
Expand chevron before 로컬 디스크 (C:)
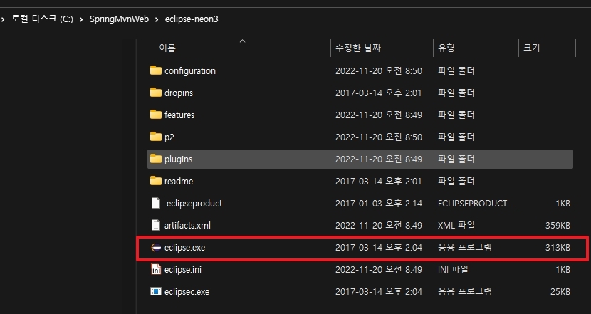tap(3, 19)
